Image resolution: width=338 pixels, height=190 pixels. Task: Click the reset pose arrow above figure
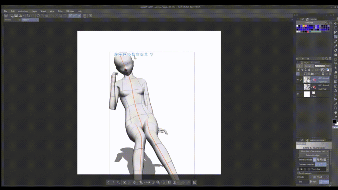[x=151, y=54]
